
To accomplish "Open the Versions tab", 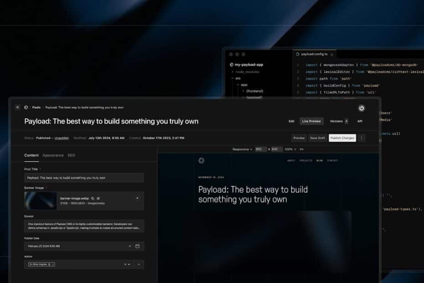I will tap(339, 121).
